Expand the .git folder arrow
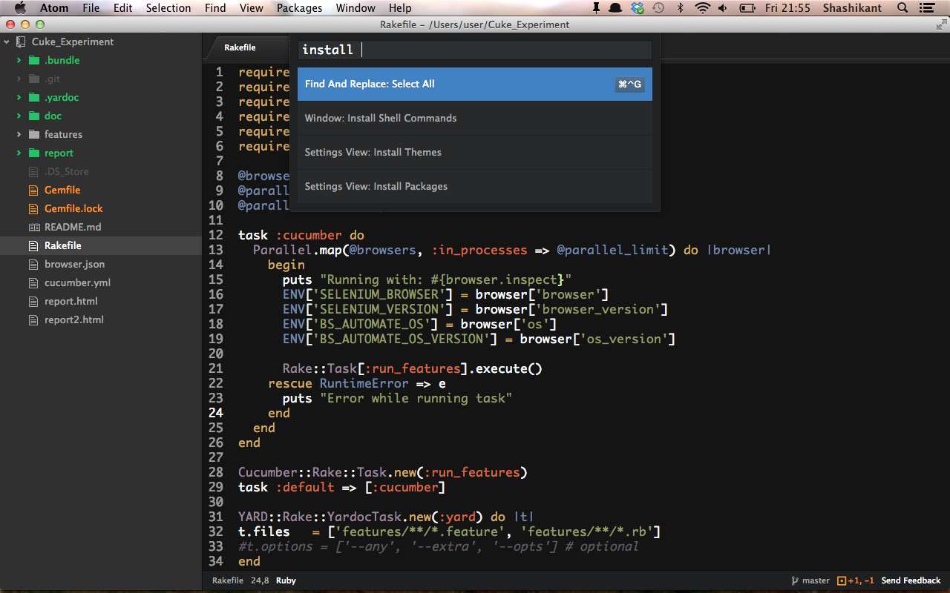The height and width of the screenshot is (593, 950). tap(19, 79)
